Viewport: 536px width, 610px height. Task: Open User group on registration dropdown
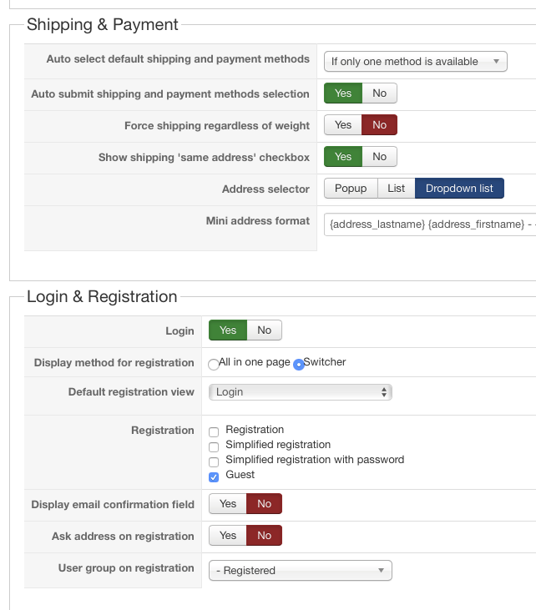tap(300, 571)
